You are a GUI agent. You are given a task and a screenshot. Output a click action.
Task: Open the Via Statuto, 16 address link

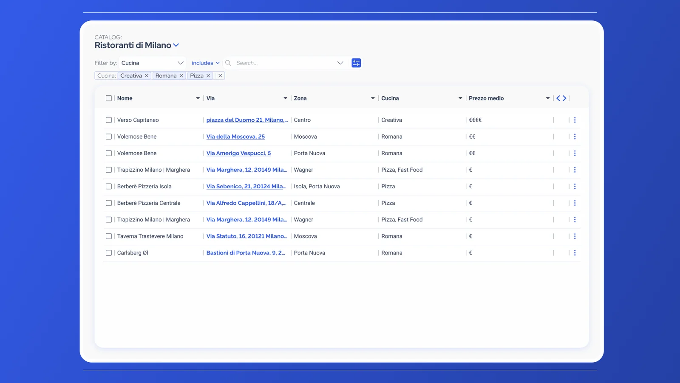pyautogui.click(x=246, y=236)
